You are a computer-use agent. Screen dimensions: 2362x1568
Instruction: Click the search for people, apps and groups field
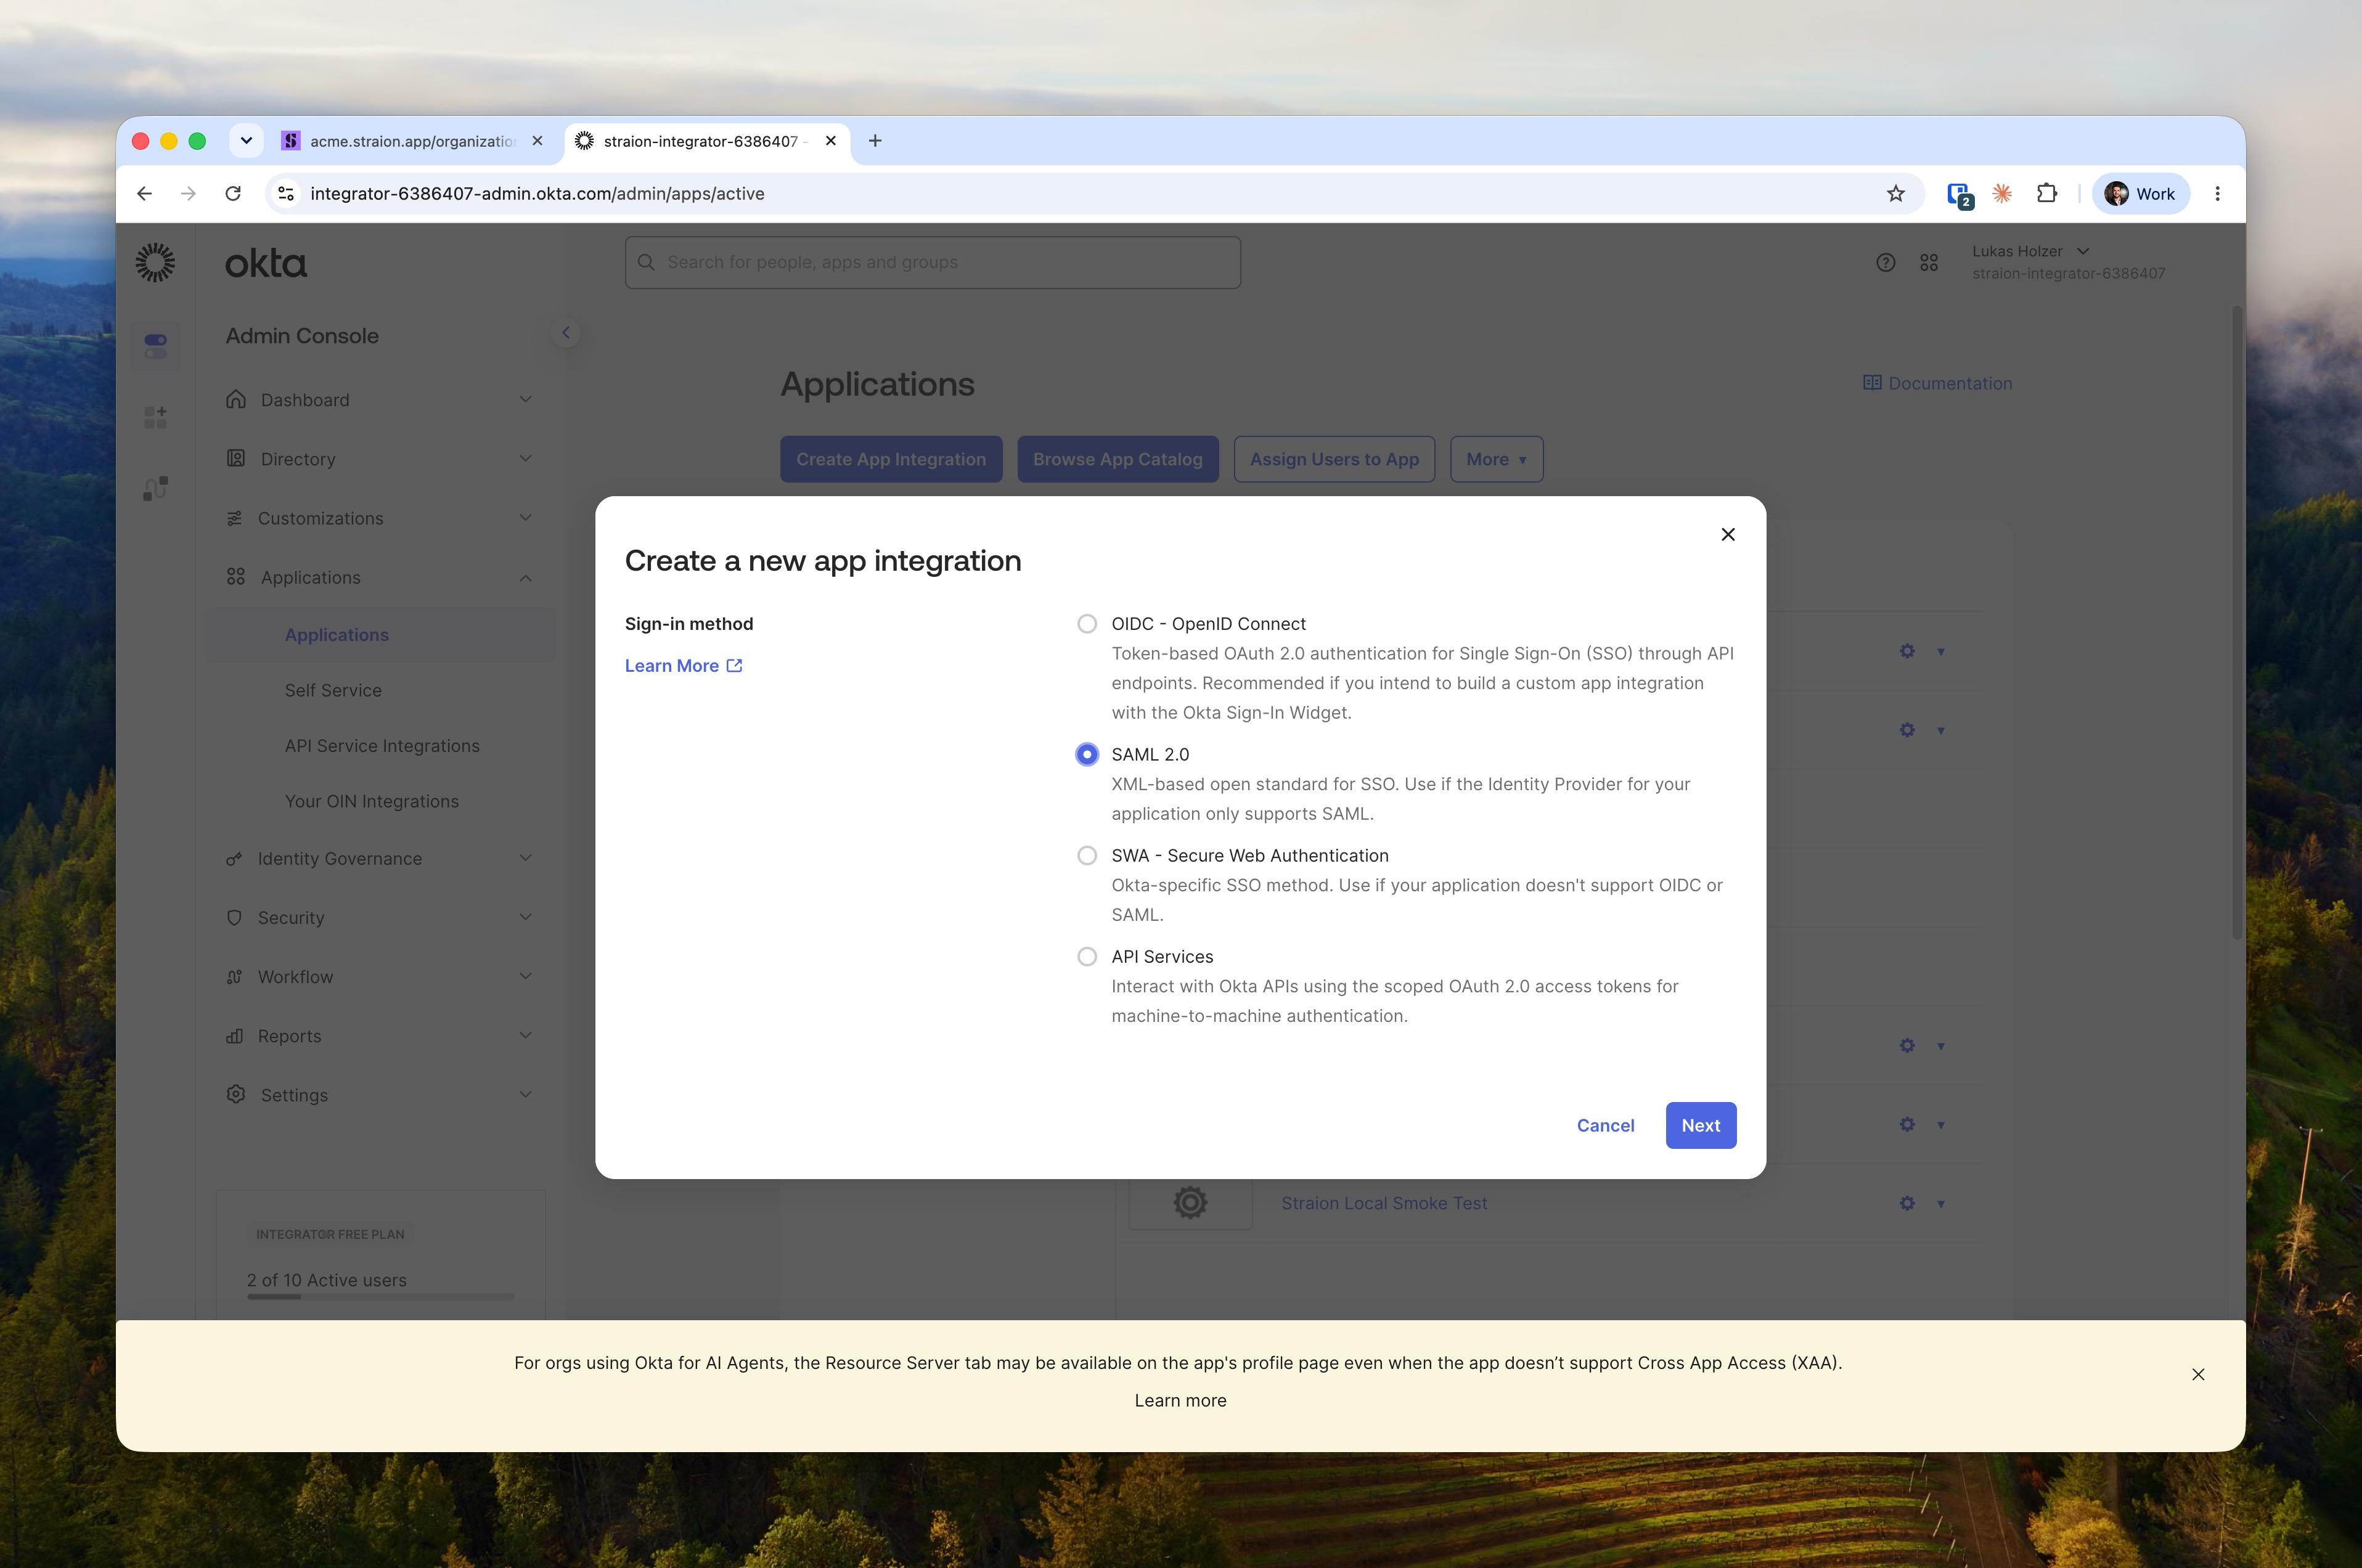[932, 263]
